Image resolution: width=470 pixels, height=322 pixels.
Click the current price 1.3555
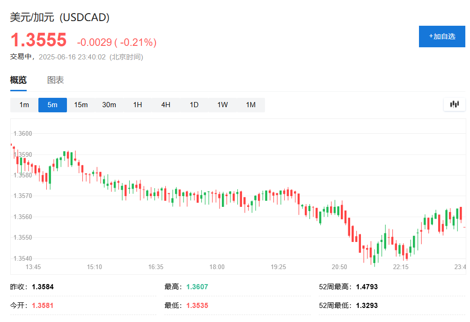point(38,40)
